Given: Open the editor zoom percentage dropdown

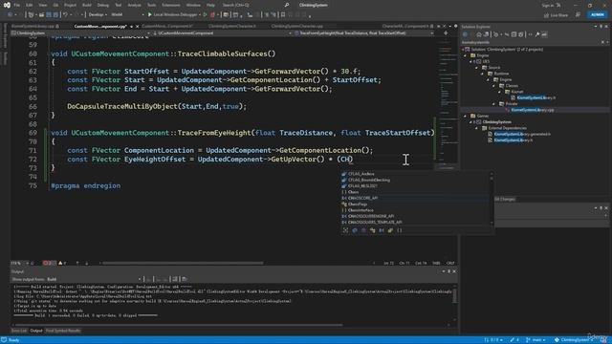Looking at the screenshot, I should click(x=19, y=264).
